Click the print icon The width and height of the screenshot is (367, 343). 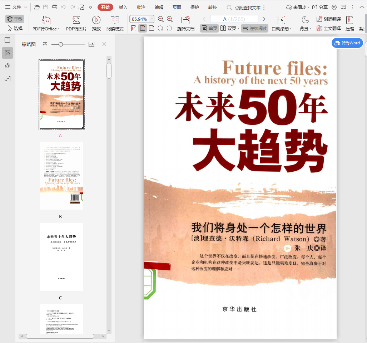[55, 7]
